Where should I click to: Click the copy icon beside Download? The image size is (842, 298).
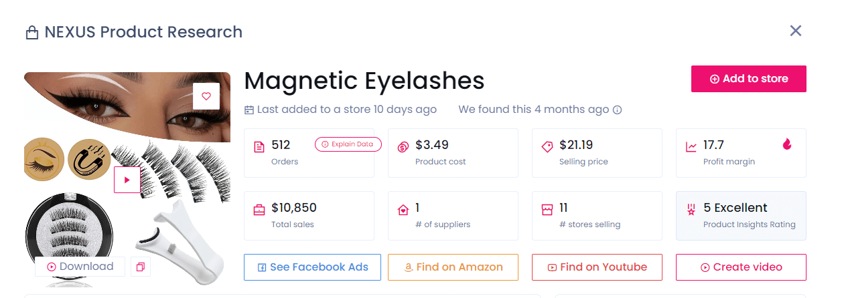click(x=141, y=267)
